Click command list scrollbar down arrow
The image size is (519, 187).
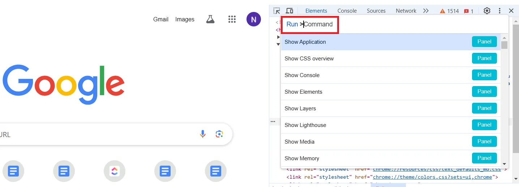(504, 163)
